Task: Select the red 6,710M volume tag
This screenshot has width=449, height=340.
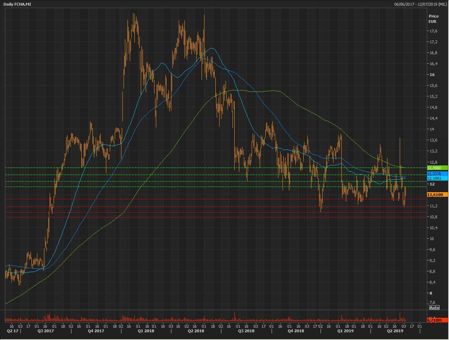Action: [x=437, y=320]
